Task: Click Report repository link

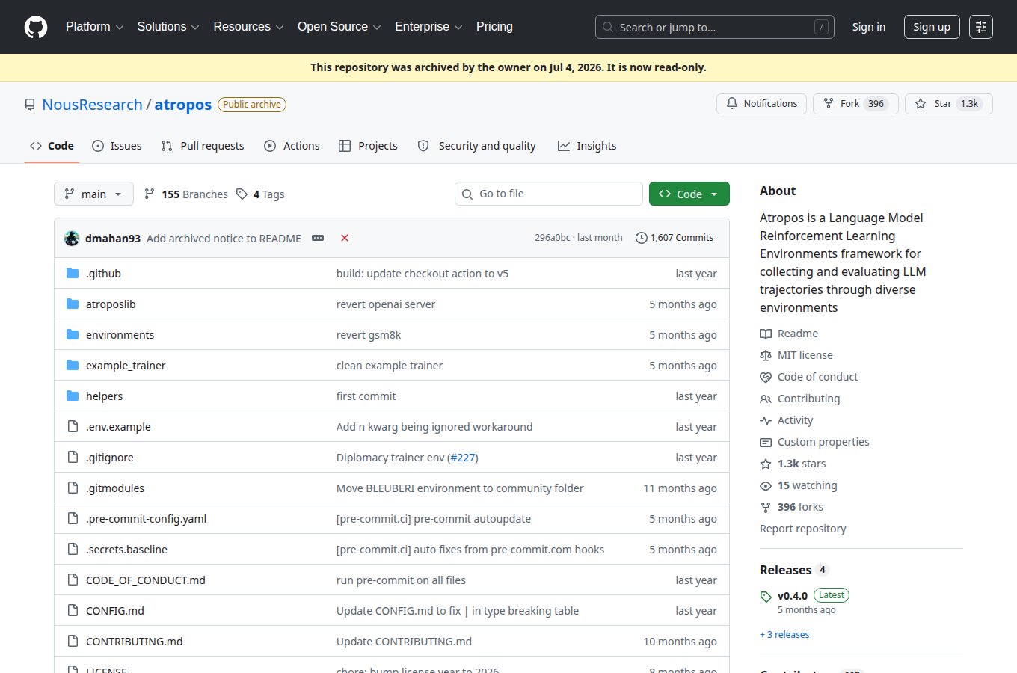Action: click(x=803, y=529)
